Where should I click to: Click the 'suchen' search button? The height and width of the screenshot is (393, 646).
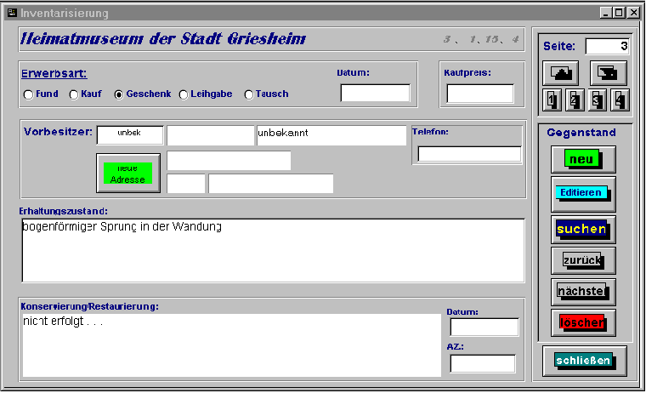(582, 229)
